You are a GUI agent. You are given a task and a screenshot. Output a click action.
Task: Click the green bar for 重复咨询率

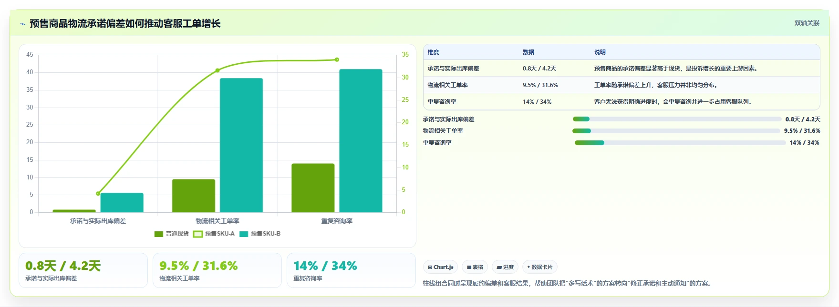tap(313, 188)
